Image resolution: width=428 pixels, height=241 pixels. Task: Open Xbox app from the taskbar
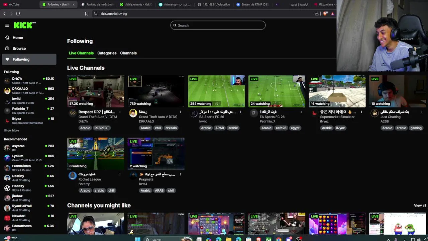[269, 239]
